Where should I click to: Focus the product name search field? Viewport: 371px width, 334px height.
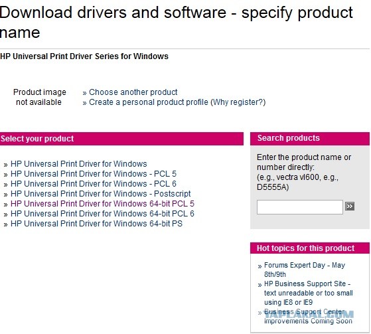click(300, 207)
